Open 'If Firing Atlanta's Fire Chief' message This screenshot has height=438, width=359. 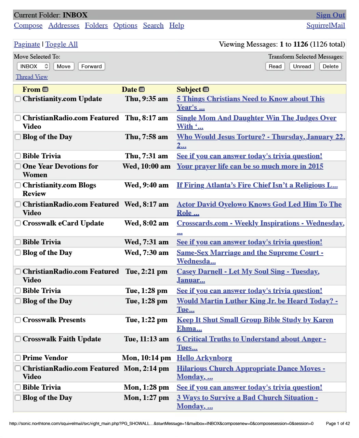click(x=257, y=185)
